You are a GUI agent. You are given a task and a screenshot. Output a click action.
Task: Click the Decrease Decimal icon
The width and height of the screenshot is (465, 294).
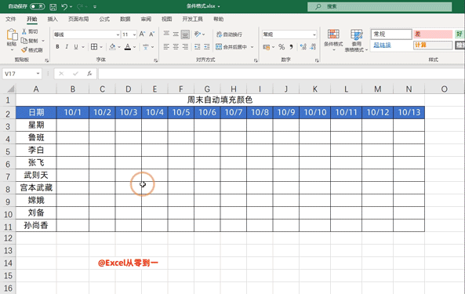click(x=313, y=47)
